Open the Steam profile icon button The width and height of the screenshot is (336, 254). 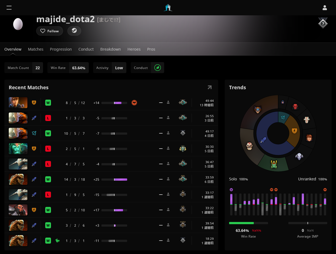74,31
